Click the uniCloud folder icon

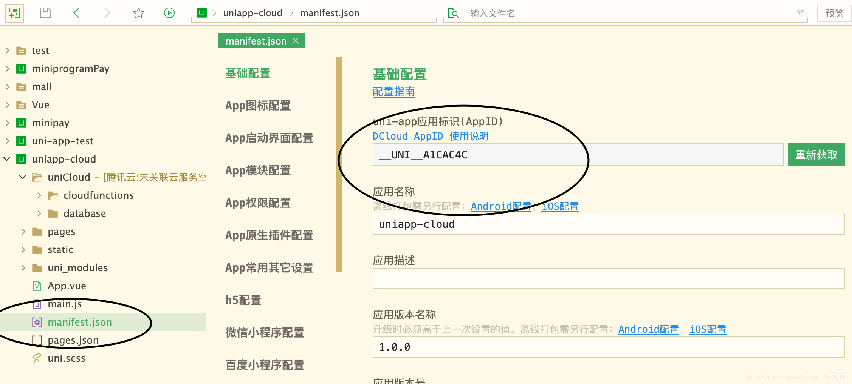click(37, 177)
